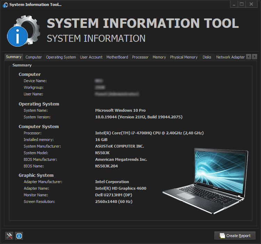Click the Intel Corporation adapter manufacturer value
Viewport: 261px width, 244px height.
[x=112, y=182]
